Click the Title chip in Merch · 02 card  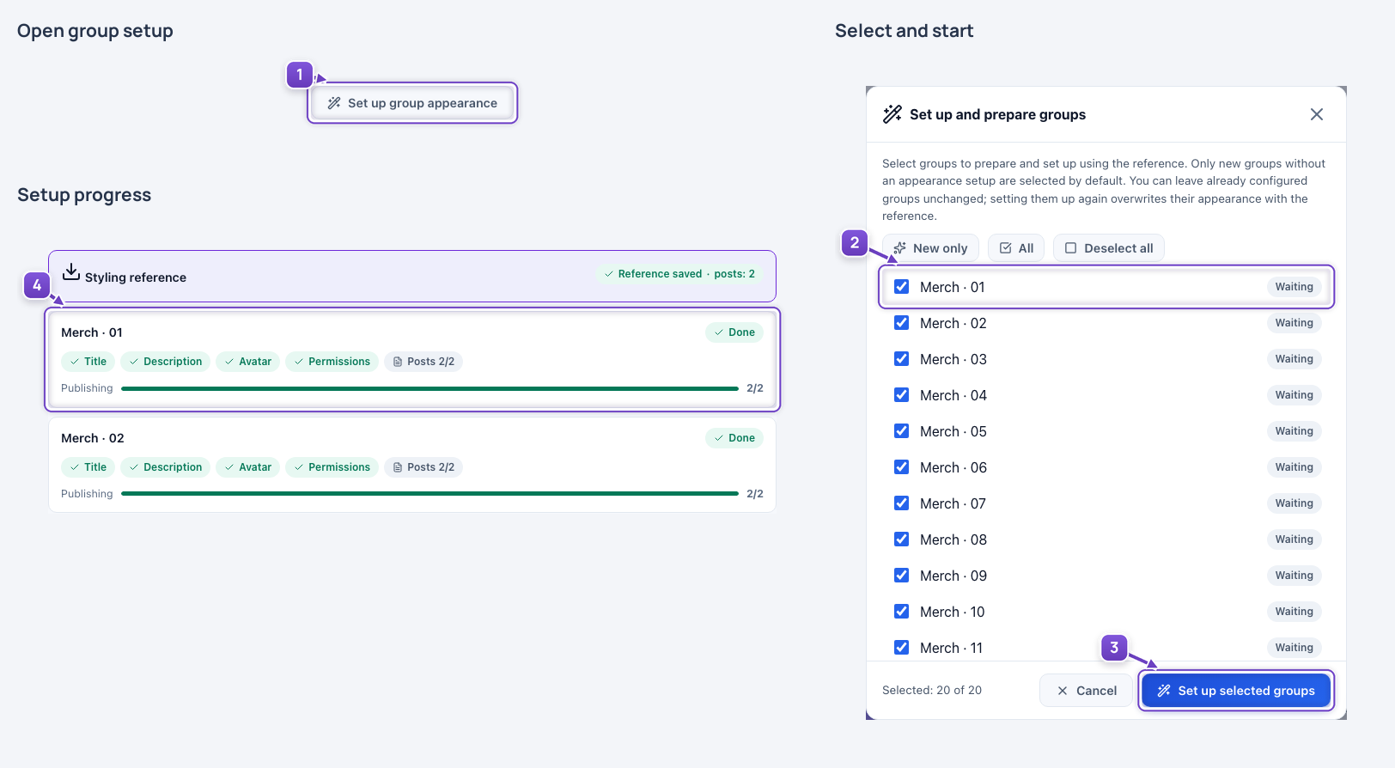coord(88,467)
